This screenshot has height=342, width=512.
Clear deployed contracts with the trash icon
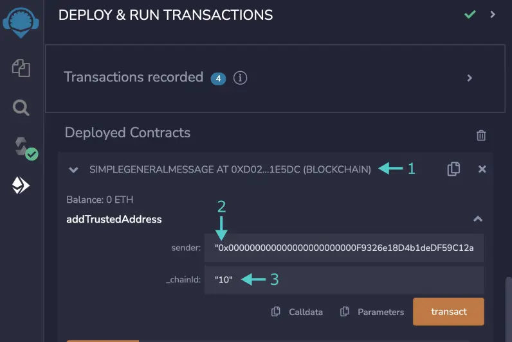pyautogui.click(x=480, y=135)
